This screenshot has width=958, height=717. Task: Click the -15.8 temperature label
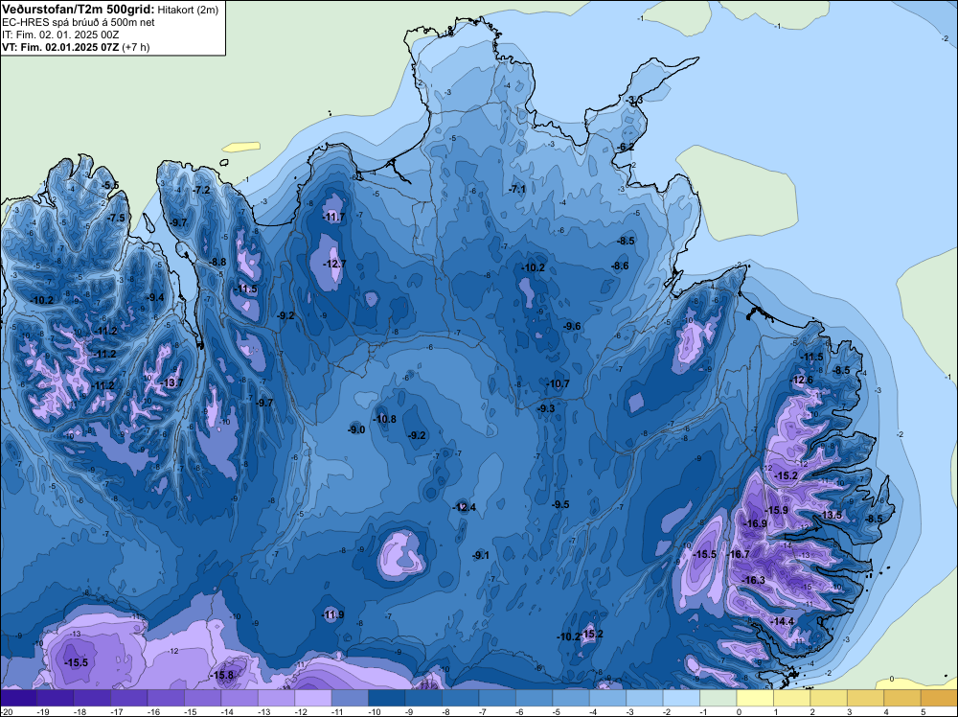pyautogui.click(x=222, y=676)
